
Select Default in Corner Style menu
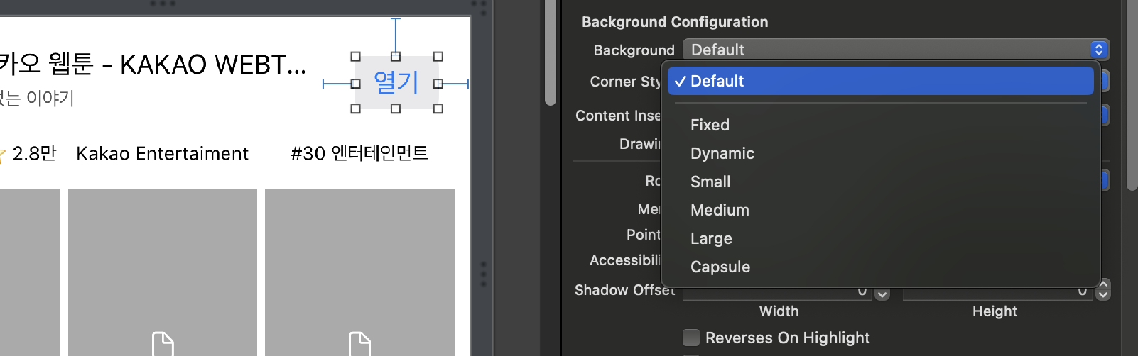[x=880, y=81]
